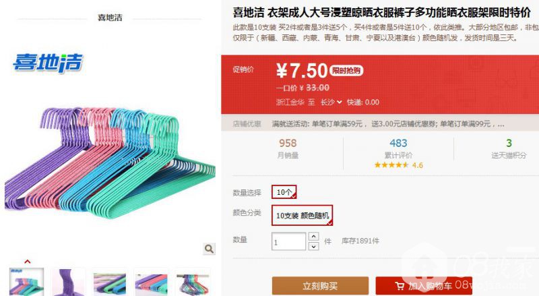Increase quantity with the up arrow
The height and width of the screenshot is (296, 539).
[x=313, y=237]
